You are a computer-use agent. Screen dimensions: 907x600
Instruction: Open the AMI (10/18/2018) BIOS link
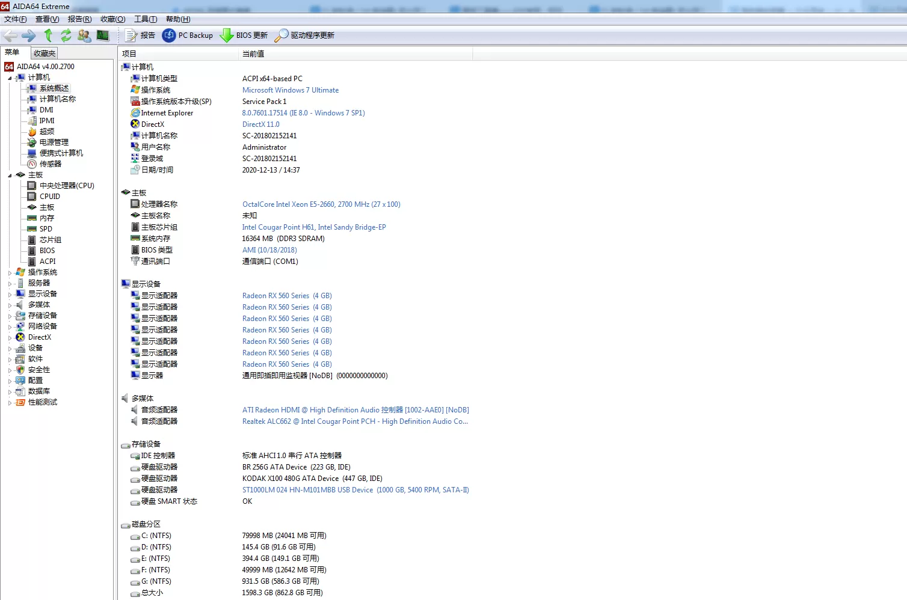(x=269, y=250)
